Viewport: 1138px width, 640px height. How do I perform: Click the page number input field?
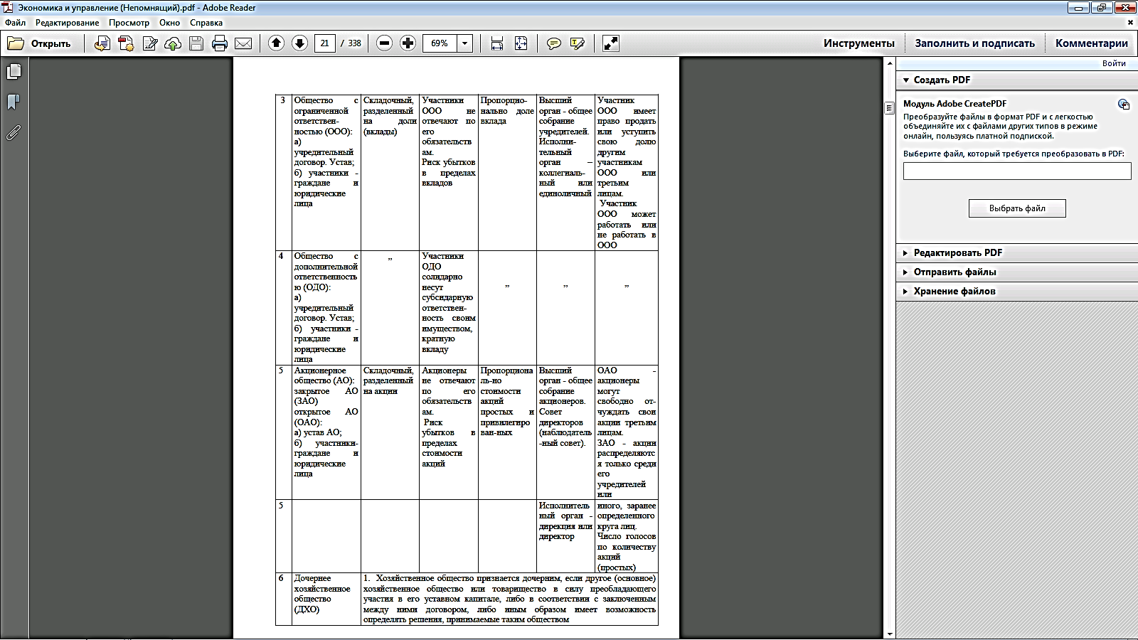click(324, 43)
